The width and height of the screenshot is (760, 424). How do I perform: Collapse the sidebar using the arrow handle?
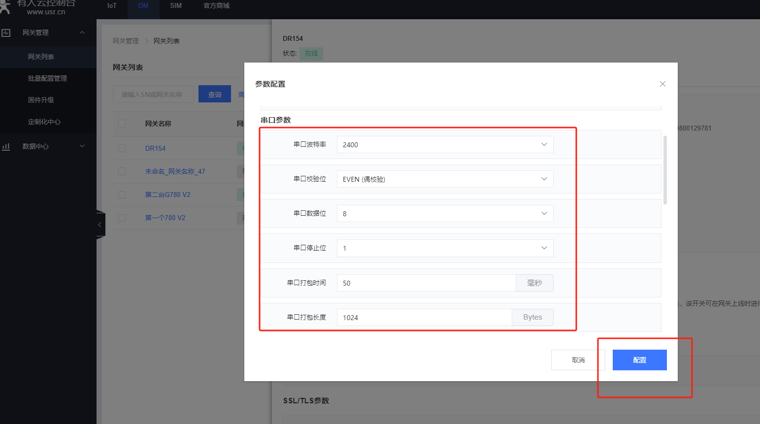[100, 225]
